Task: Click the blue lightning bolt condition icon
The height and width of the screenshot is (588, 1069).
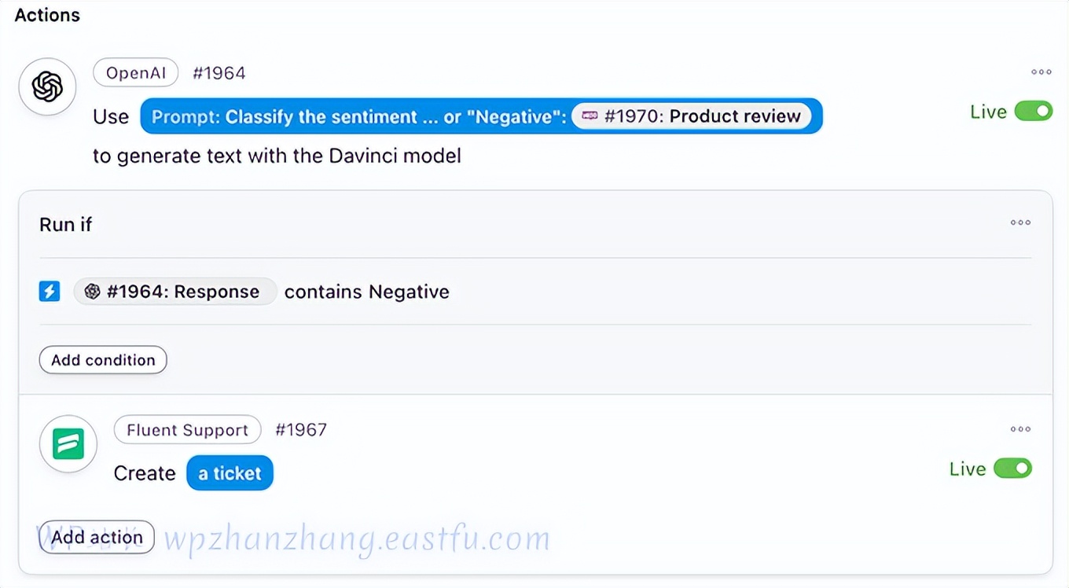Action: (50, 292)
